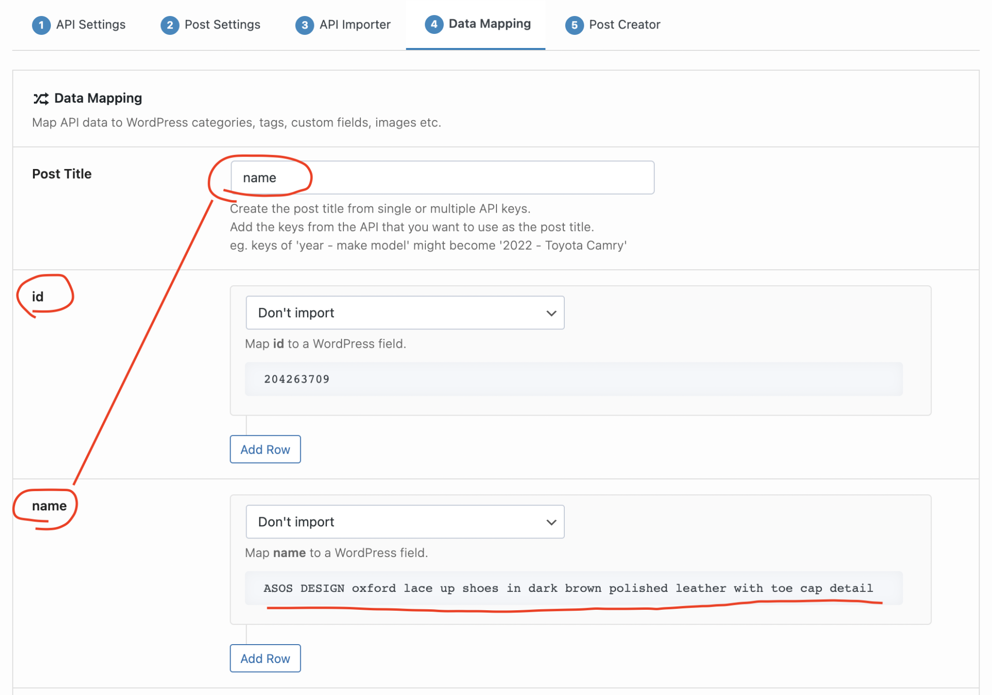Click the step 5 number badge

tap(574, 25)
